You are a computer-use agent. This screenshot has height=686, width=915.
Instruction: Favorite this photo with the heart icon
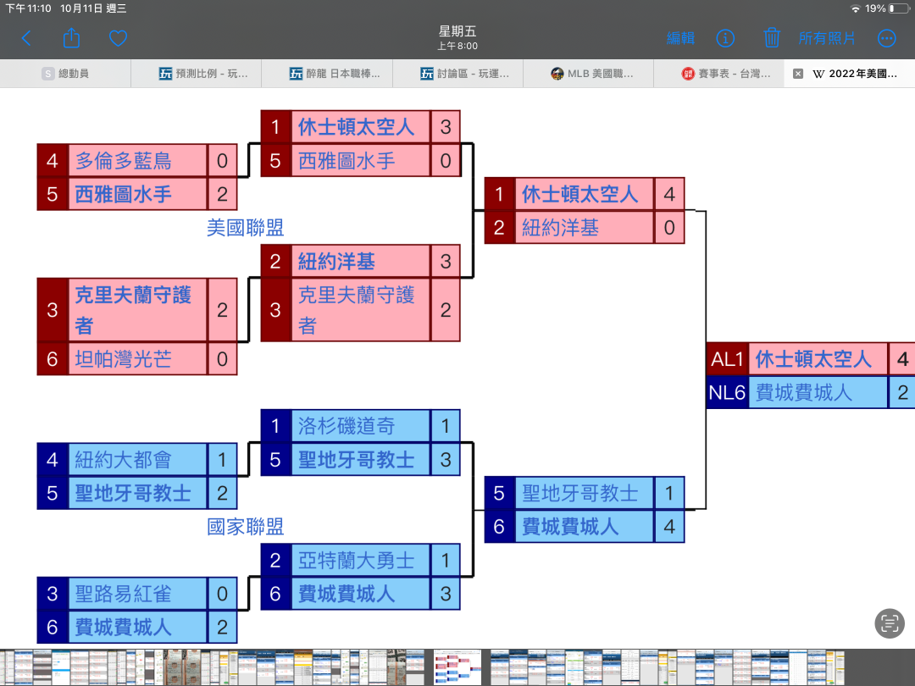click(118, 38)
